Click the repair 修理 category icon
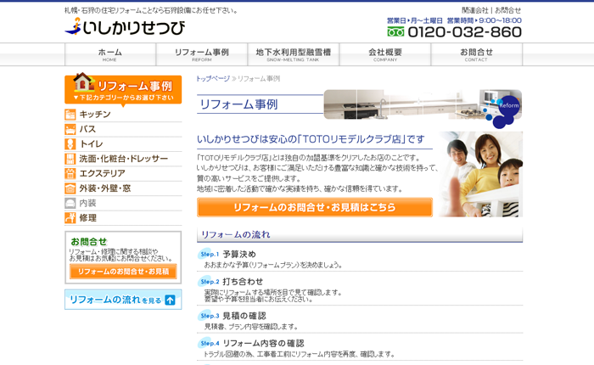This screenshot has width=594, height=365. click(x=70, y=218)
